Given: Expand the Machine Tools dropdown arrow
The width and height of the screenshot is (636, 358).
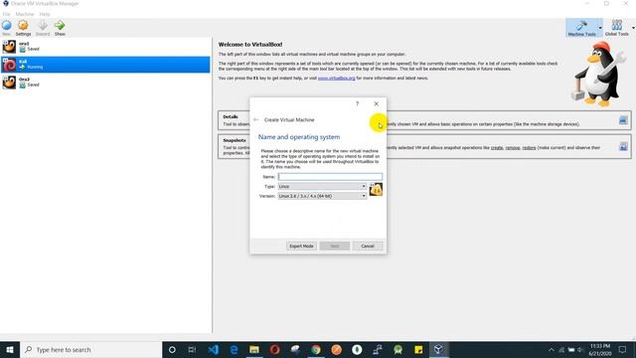Looking at the screenshot, I should 600,28.
